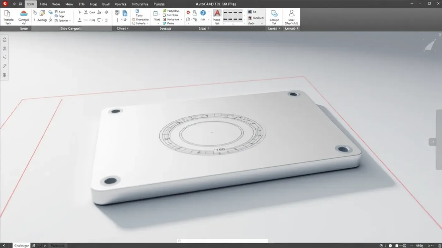Click the blue document icon in Cliket panel
442x248 pixels.
click(x=125, y=13)
